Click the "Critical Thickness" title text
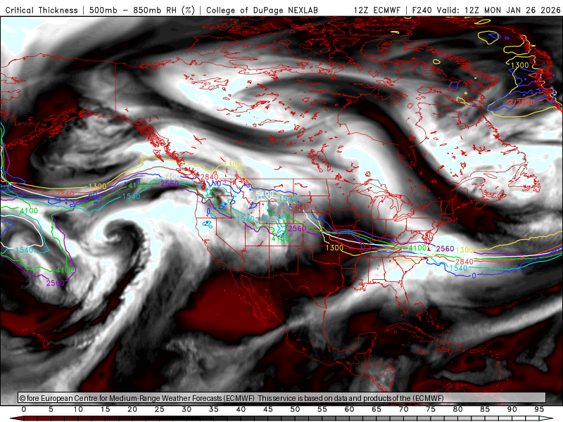This screenshot has width=563, height=422. 42,10
